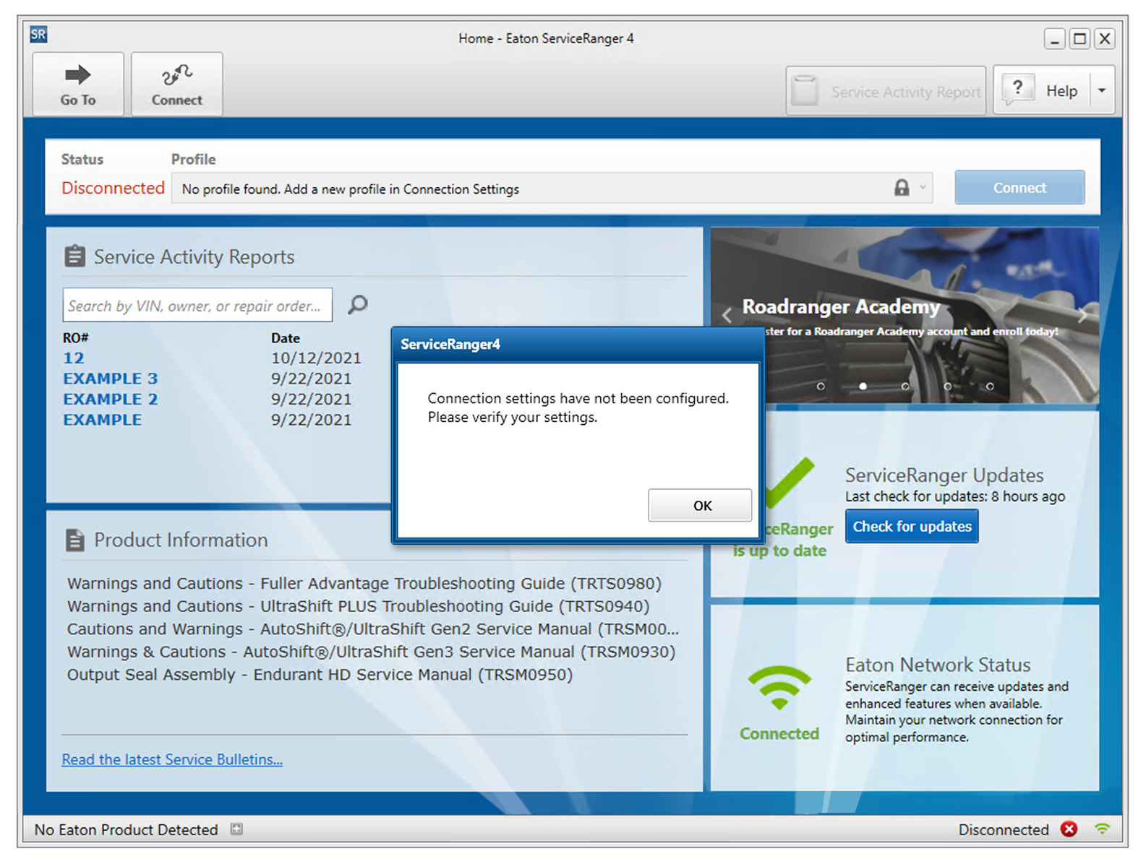The width and height of the screenshot is (1146, 867).
Task: Click the small Wi-Fi icon in status bar
Action: click(1102, 829)
